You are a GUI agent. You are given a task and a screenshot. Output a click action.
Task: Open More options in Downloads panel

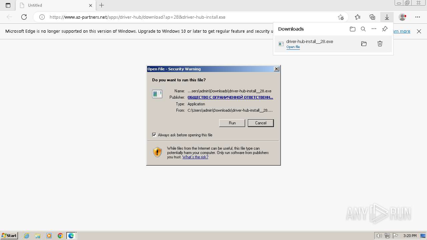click(374, 29)
